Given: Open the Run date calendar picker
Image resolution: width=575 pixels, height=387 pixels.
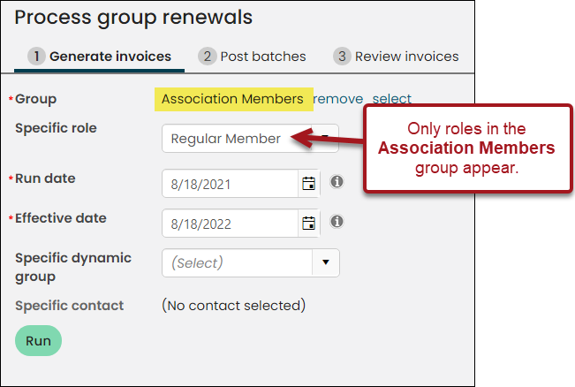Looking at the screenshot, I should (309, 184).
